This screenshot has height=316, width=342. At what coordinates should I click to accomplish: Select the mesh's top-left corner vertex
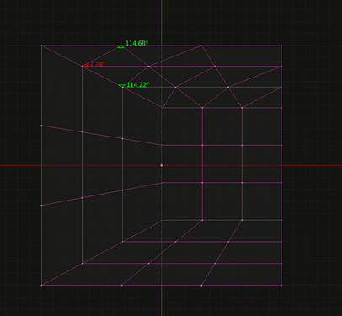[x=41, y=46]
